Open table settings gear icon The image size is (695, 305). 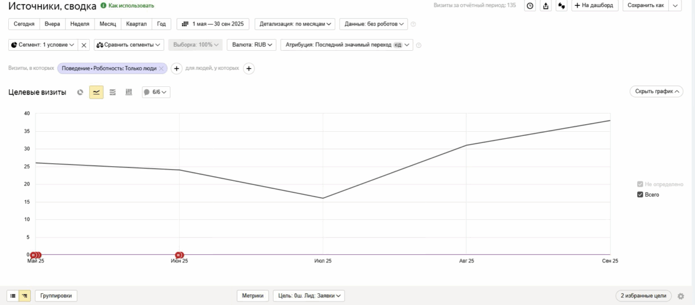tap(681, 296)
